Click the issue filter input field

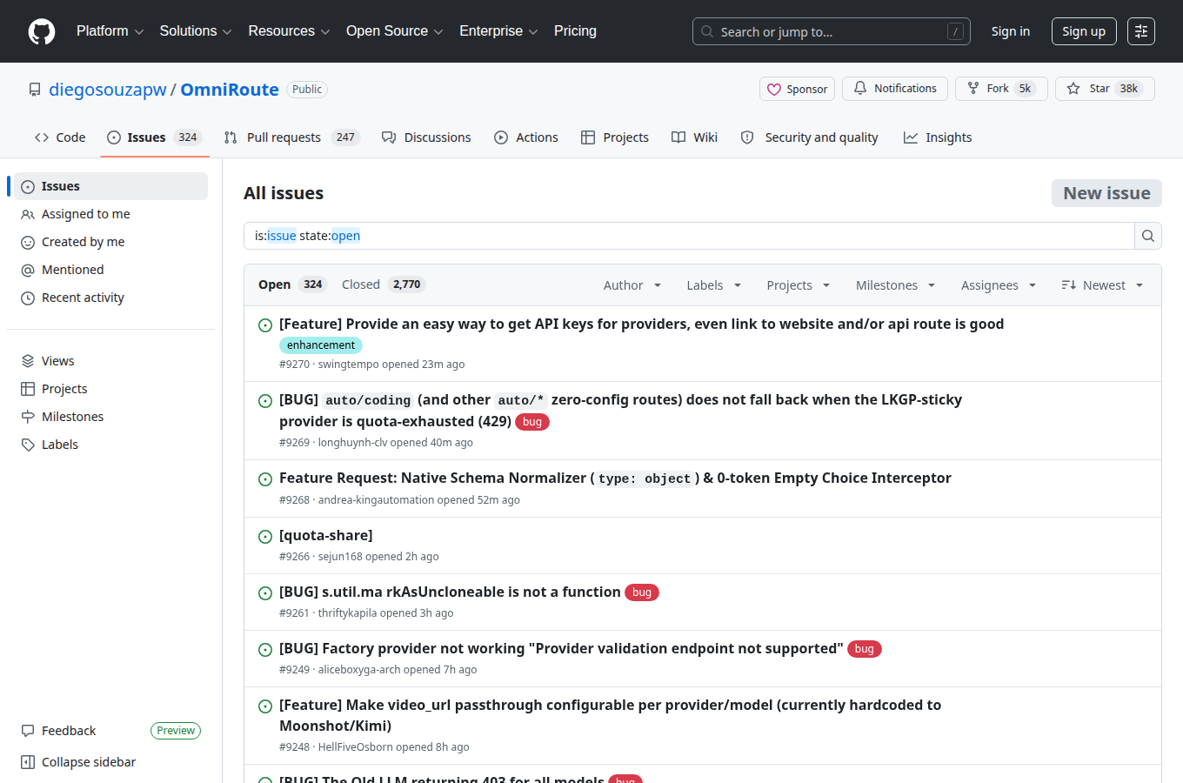click(689, 236)
